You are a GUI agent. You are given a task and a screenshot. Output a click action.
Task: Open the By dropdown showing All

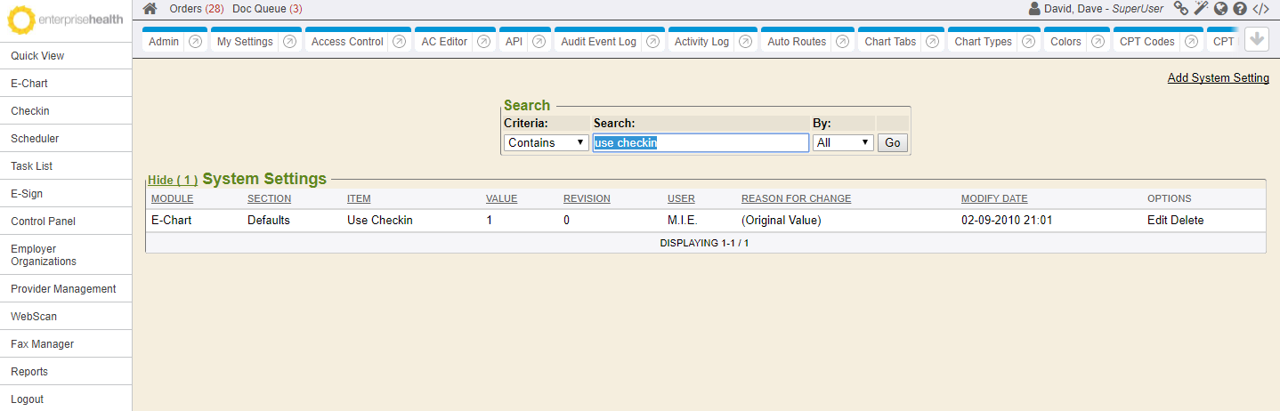click(x=843, y=142)
